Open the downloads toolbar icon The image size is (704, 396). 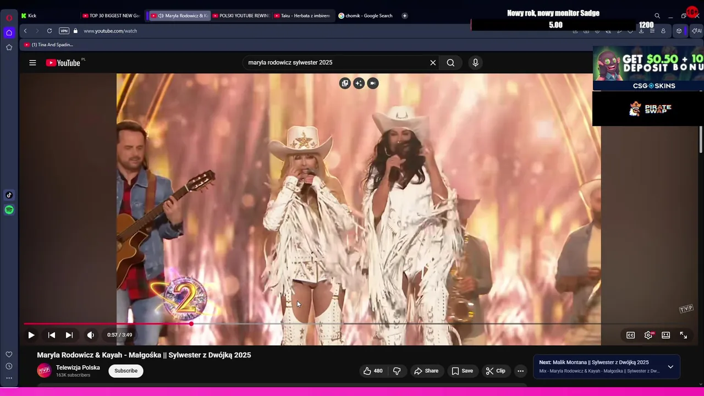[641, 31]
